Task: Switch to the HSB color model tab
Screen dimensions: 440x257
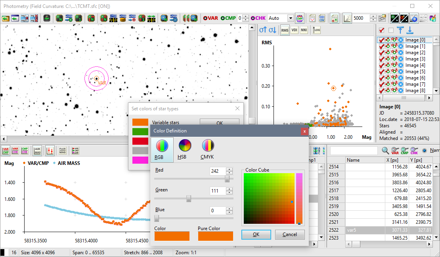Action: click(185, 149)
